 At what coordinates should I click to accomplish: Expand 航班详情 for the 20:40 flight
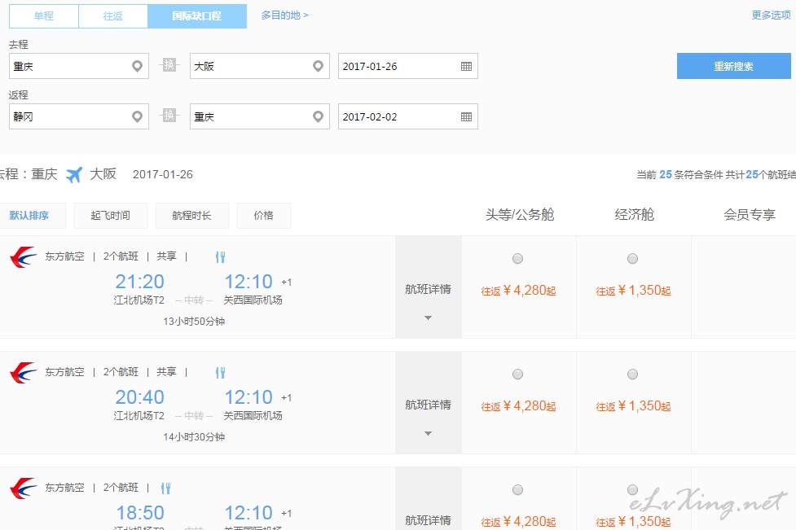[428, 405]
